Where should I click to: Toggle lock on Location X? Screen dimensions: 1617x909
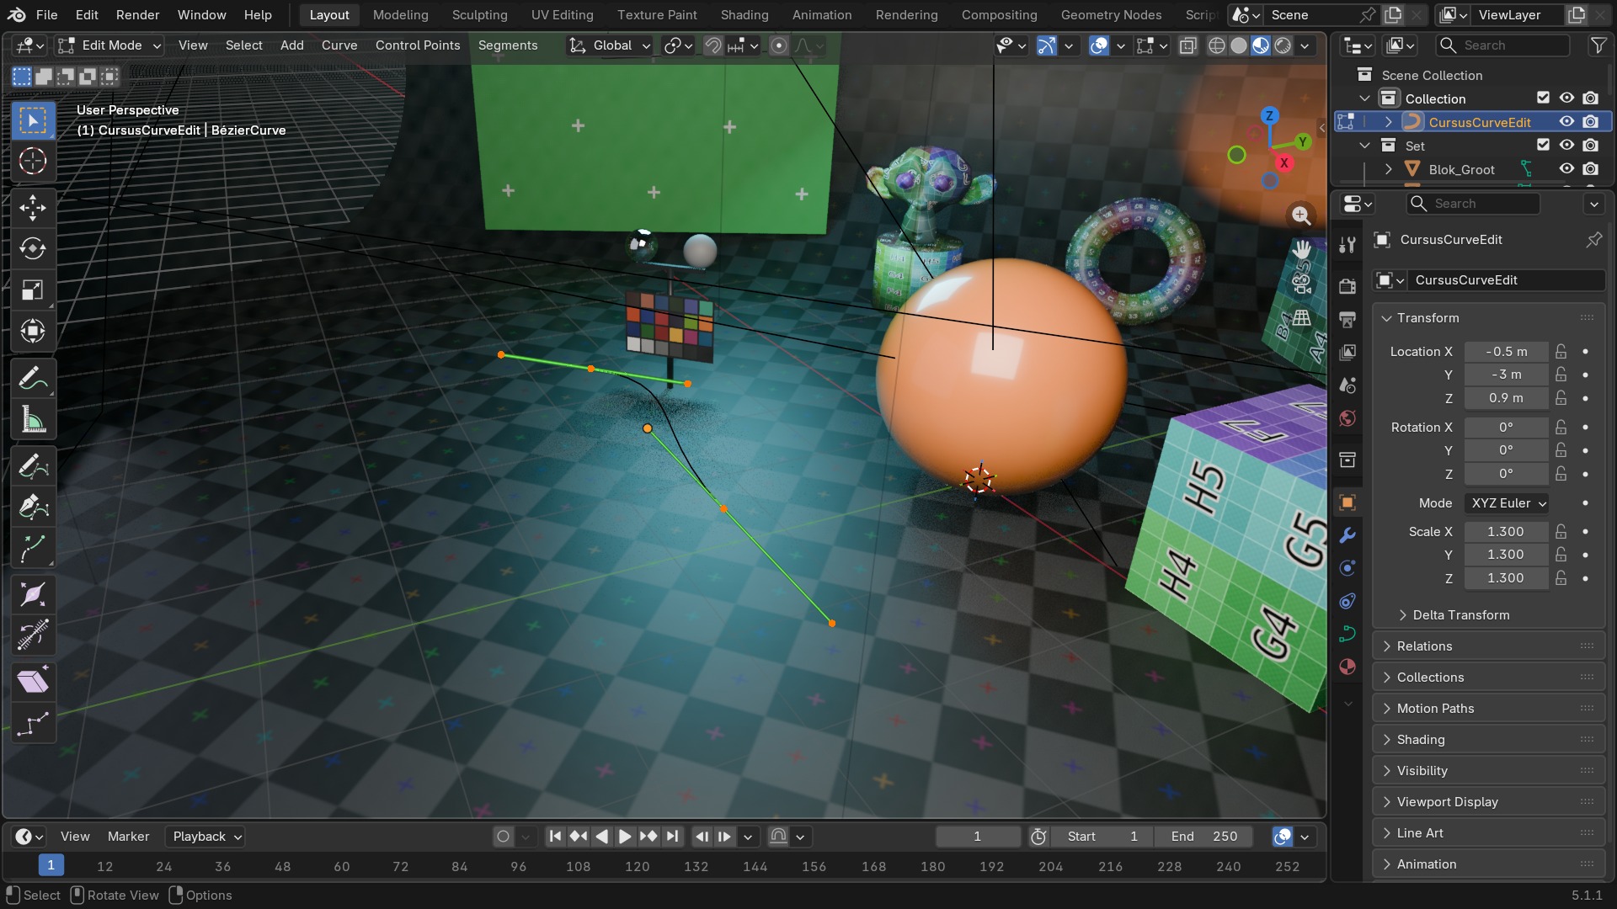click(x=1561, y=351)
